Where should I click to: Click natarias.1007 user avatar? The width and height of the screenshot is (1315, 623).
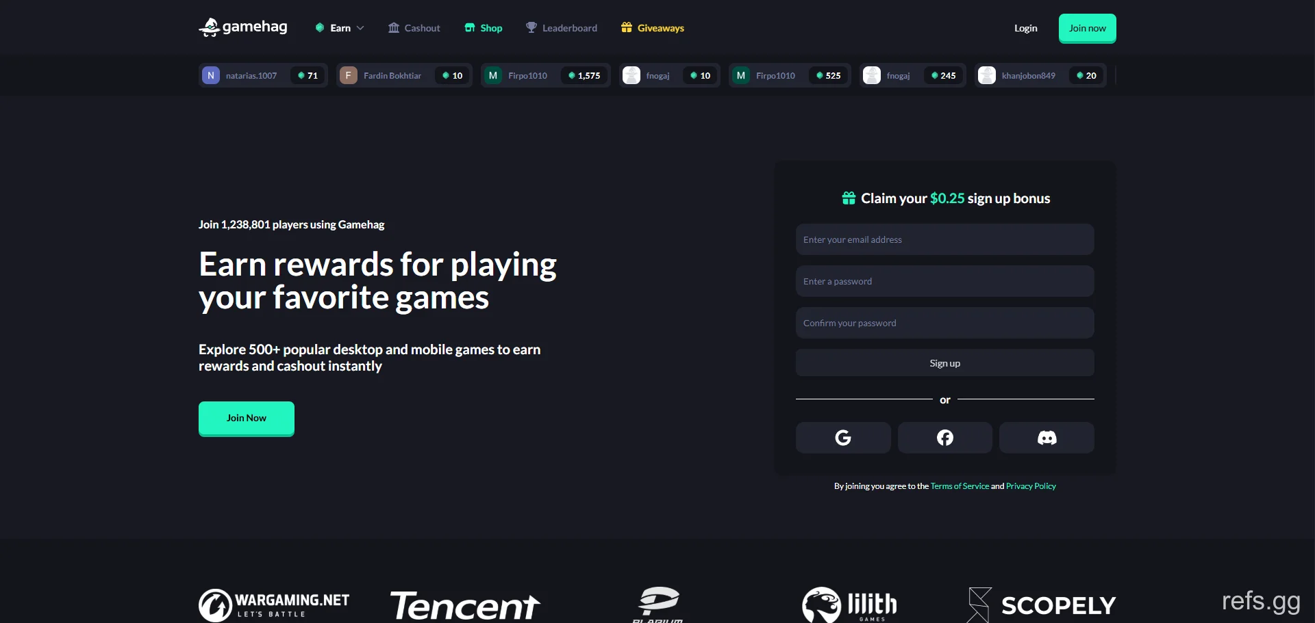(211, 75)
